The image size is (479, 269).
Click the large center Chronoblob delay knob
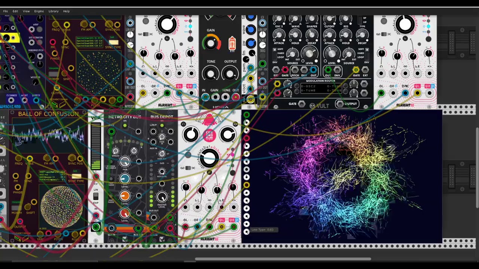[x=209, y=158]
